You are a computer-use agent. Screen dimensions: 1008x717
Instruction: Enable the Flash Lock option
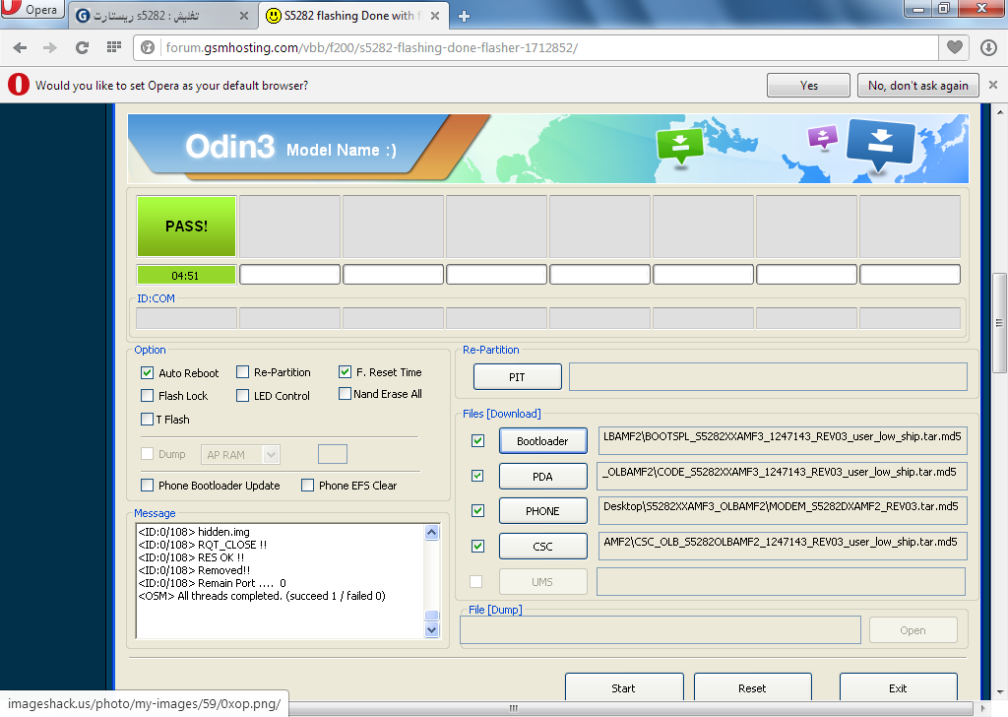[x=148, y=396]
